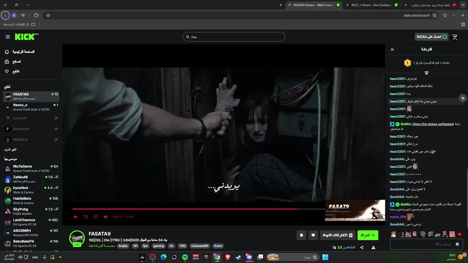Open a new browser tab
Viewport: 468px width, 263px height.
point(281,5)
